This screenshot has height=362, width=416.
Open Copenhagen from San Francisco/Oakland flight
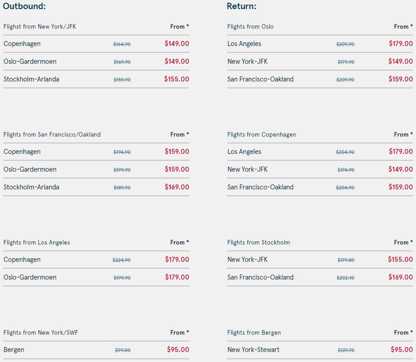point(22,152)
